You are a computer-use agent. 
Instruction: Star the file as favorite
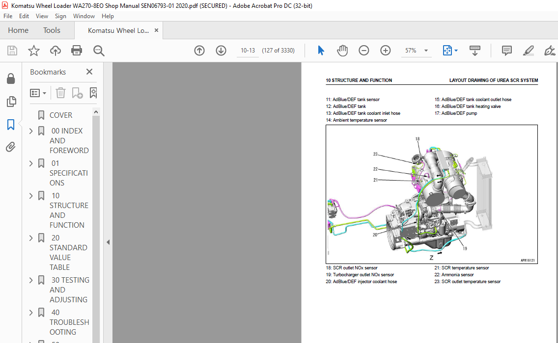[34, 51]
